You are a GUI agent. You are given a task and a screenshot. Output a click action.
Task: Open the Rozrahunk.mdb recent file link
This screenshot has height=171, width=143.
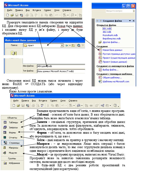110,35
